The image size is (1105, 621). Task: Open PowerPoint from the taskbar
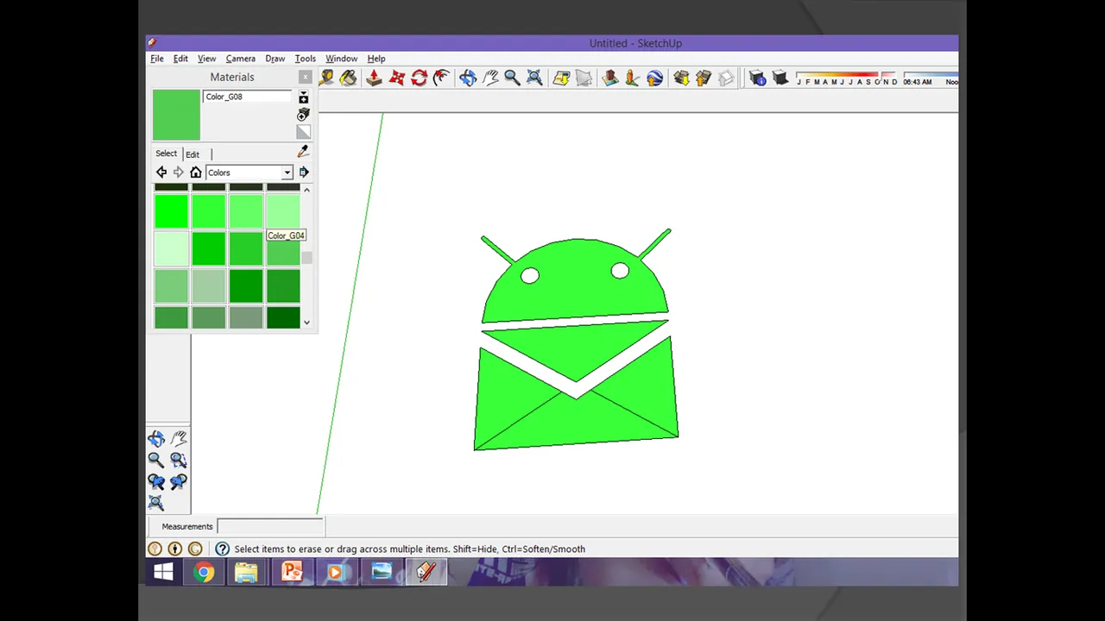(x=292, y=572)
